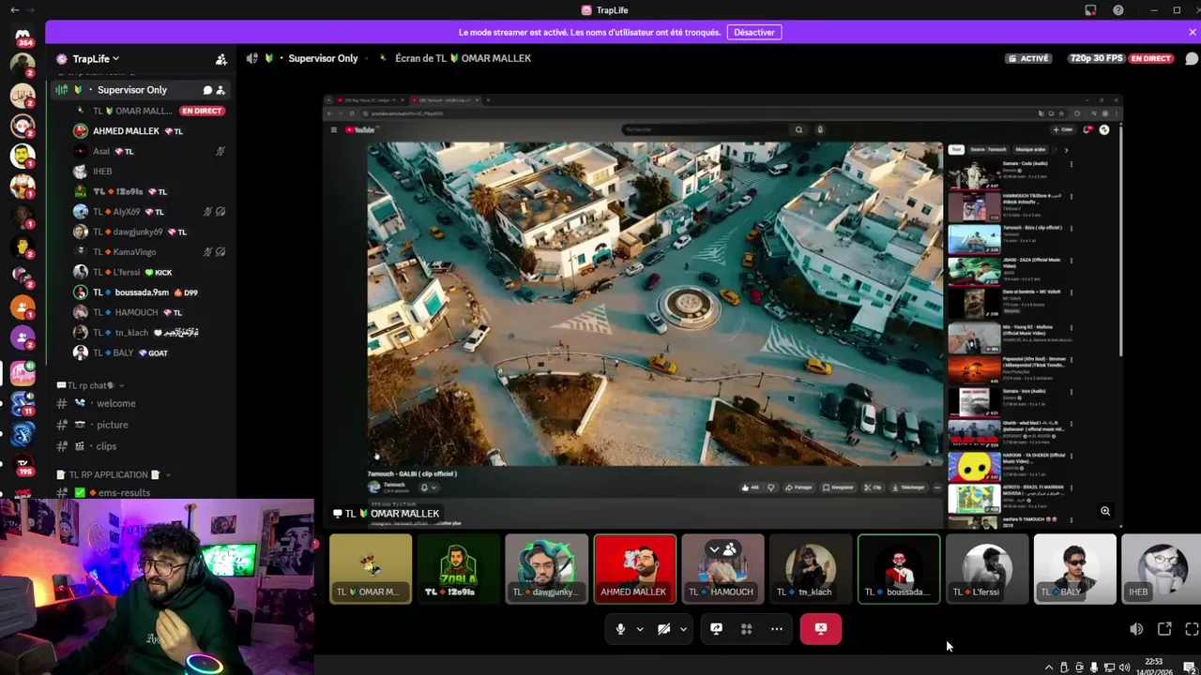This screenshot has height=675, width=1201.
Task: Show voice channel chat bubble at top right
Action: 1192,58
